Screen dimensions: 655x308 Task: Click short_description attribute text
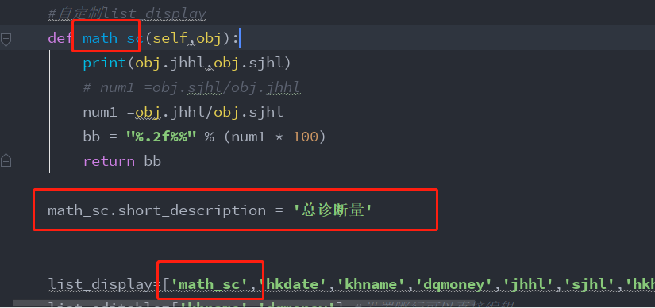click(x=192, y=210)
